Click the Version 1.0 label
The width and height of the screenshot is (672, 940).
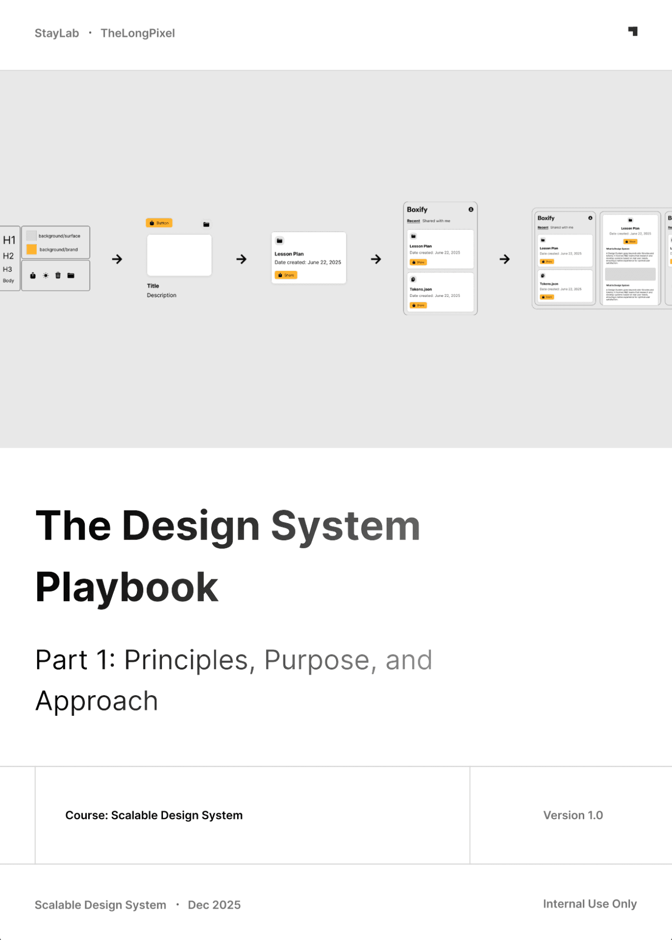(x=573, y=815)
